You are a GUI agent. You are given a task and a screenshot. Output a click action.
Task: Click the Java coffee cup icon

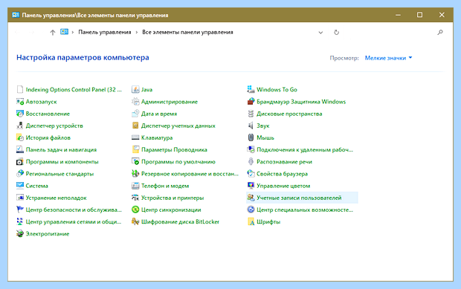pyautogui.click(x=135, y=90)
